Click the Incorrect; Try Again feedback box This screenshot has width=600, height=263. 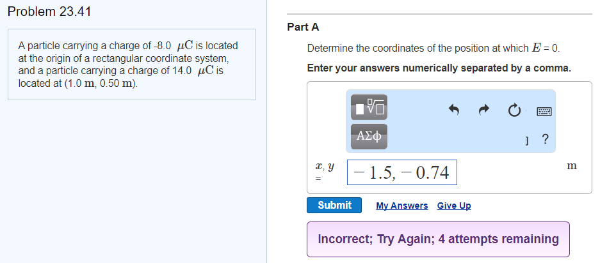(x=438, y=239)
